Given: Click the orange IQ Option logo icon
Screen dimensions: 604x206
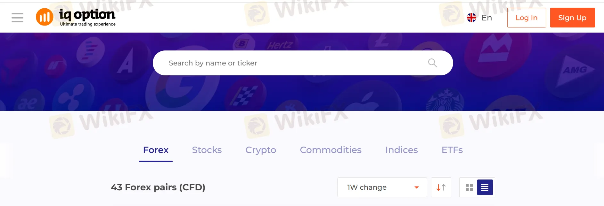Looking at the screenshot, I should coord(45,17).
